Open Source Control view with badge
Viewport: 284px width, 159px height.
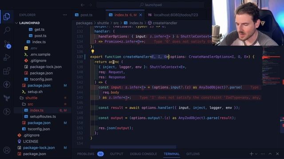tap(7, 44)
